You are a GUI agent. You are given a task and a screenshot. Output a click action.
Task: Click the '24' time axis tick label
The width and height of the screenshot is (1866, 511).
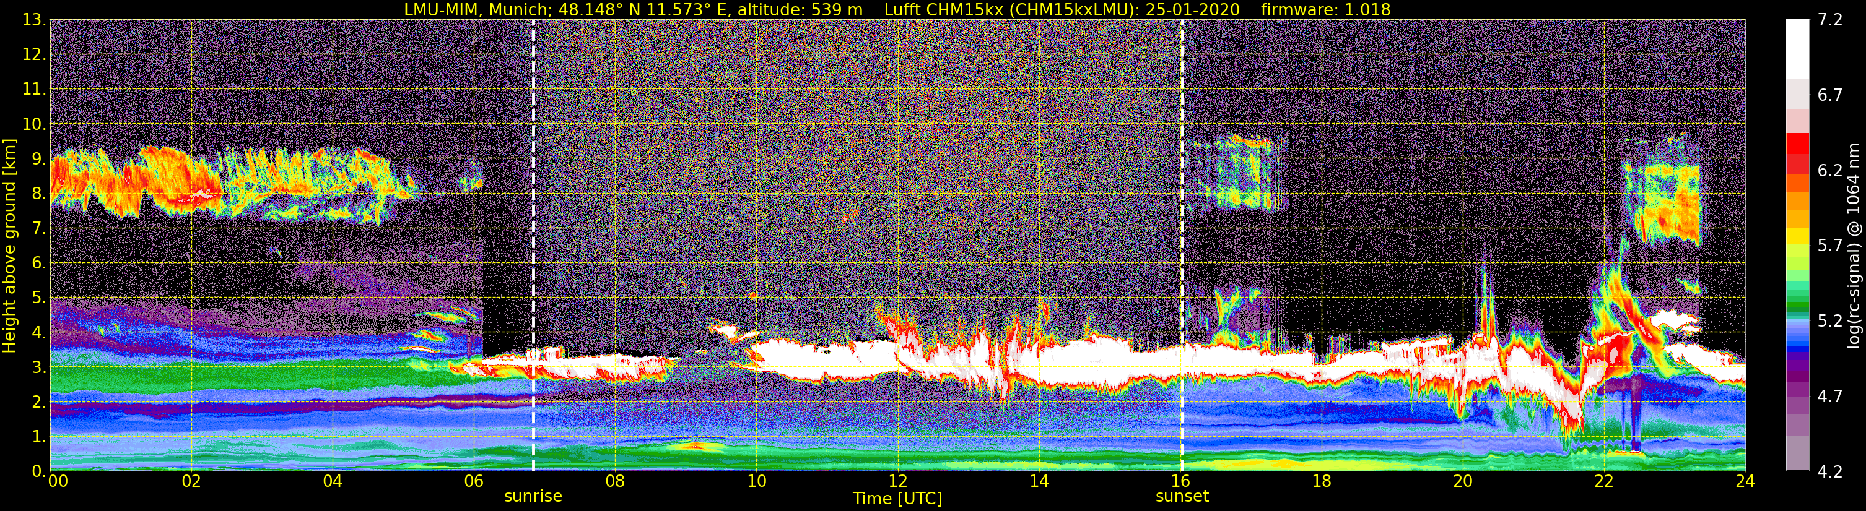pos(1745,481)
